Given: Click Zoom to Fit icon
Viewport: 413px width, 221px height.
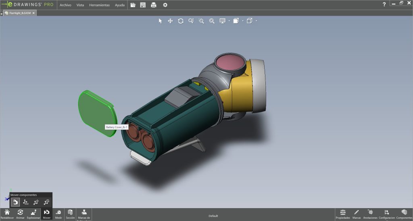Looking at the screenshot, I should [212, 21].
